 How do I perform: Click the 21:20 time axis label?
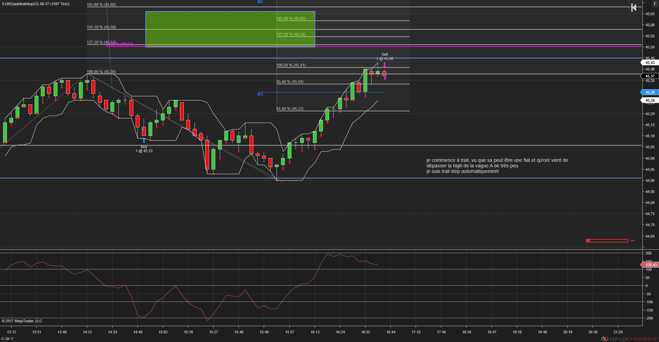point(618,332)
